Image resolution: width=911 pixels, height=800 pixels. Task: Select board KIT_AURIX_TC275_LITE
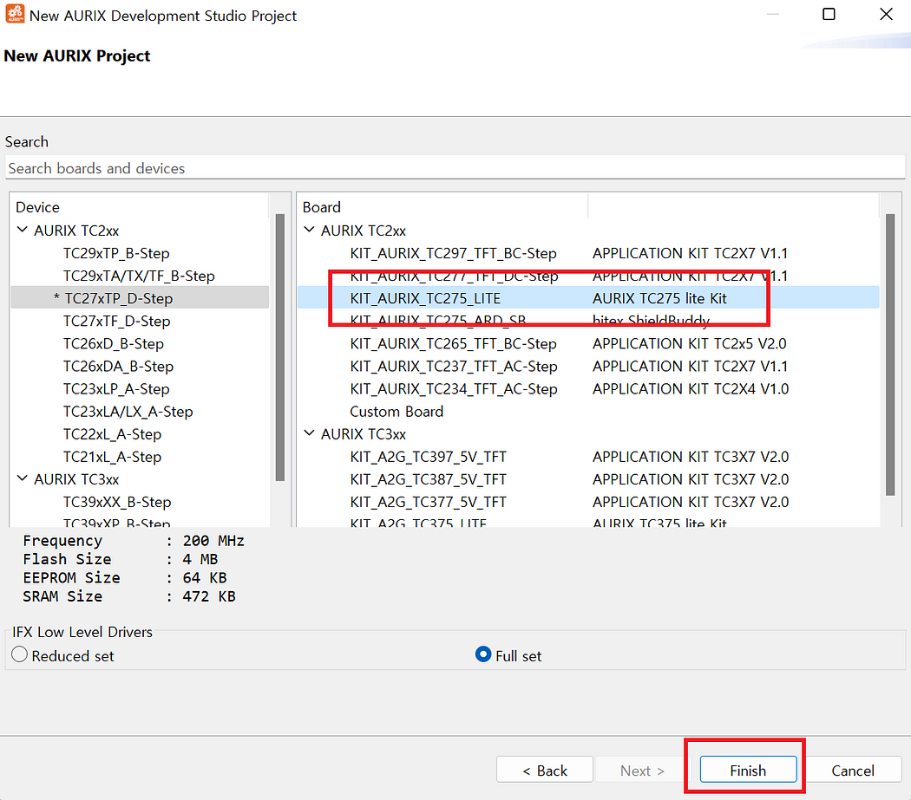pos(425,298)
